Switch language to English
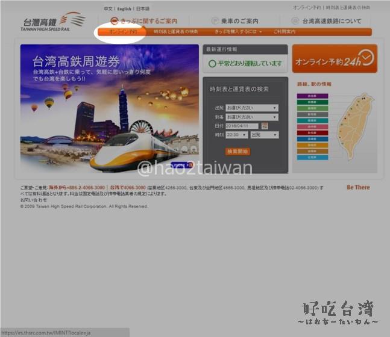The image size is (390, 337). tap(125, 9)
